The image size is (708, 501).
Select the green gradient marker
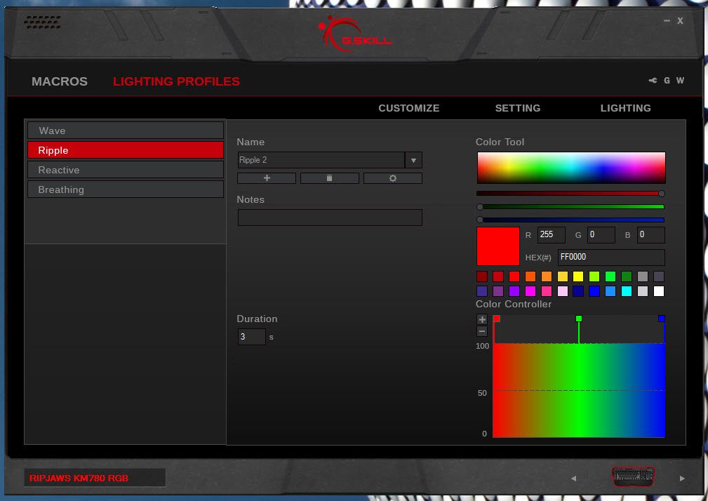(x=579, y=319)
